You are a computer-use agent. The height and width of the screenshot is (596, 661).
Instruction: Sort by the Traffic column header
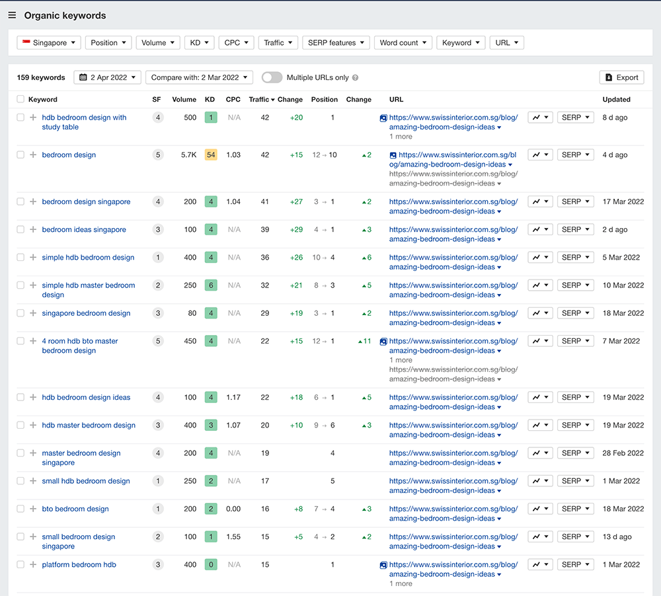coord(258,100)
